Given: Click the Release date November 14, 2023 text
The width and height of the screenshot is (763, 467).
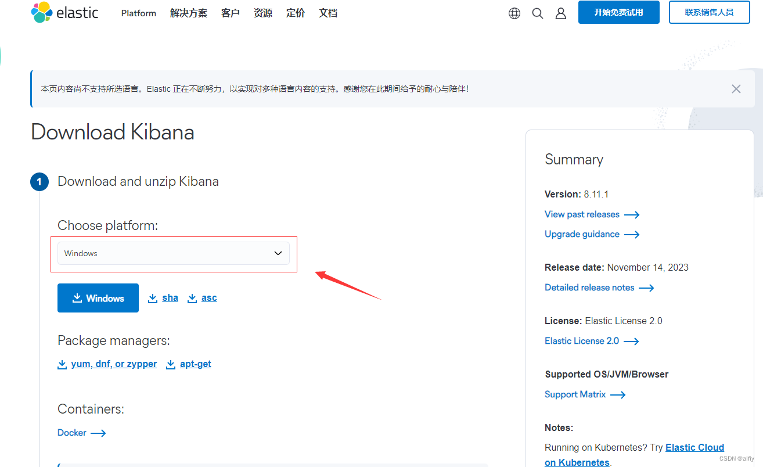Looking at the screenshot, I should point(617,268).
